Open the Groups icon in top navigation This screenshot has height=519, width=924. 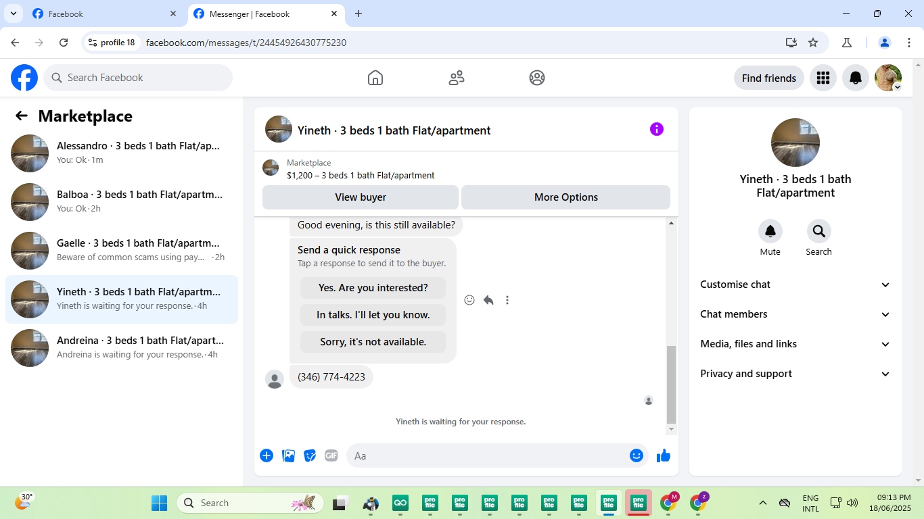pyautogui.click(x=537, y=78)
